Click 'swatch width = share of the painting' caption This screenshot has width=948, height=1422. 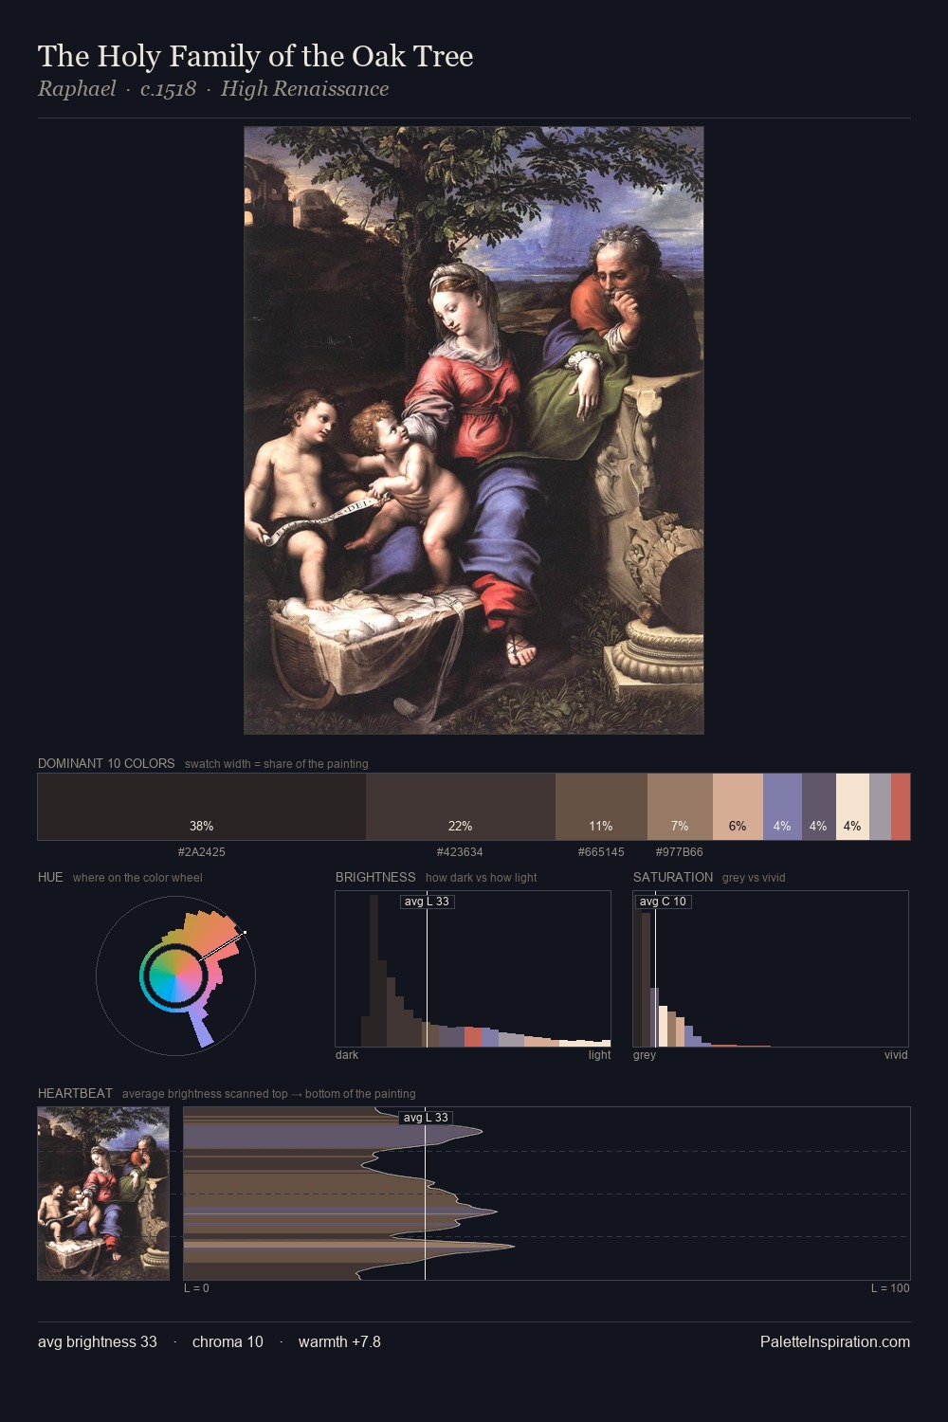click(277, 764)
